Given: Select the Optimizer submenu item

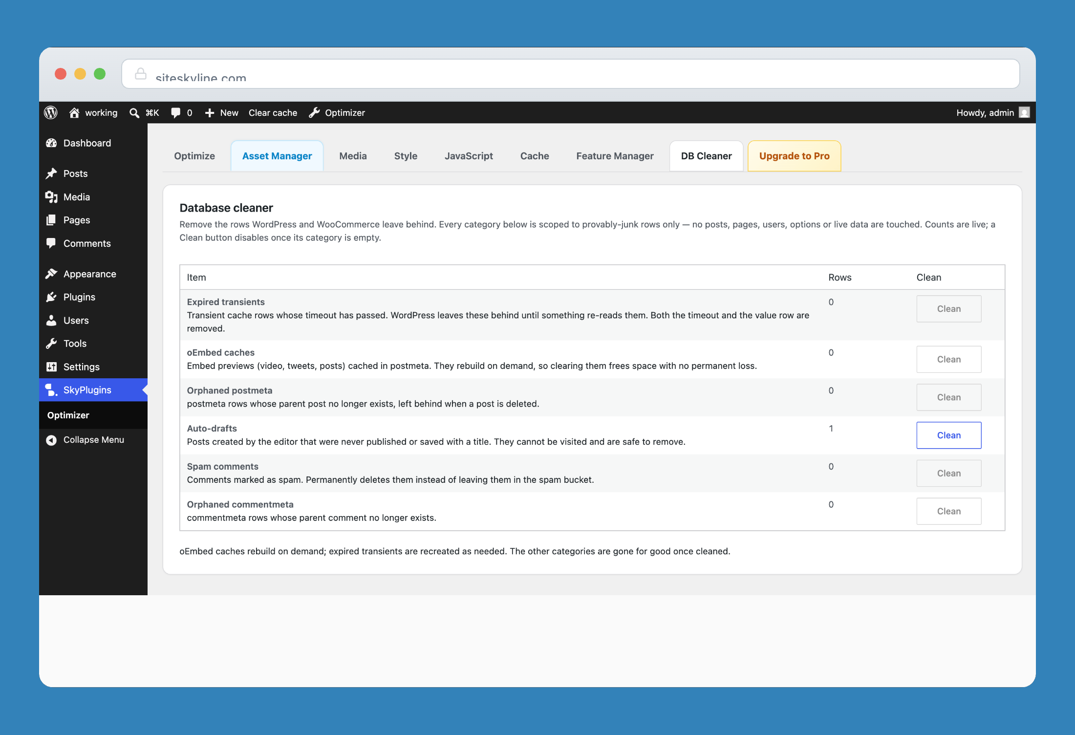Looking at the screenshot, I should [68, 415].
